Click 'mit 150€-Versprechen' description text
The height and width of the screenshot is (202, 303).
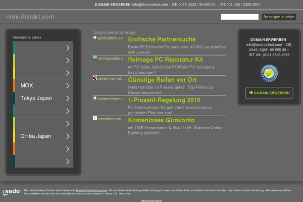click(x=176, y=130)
